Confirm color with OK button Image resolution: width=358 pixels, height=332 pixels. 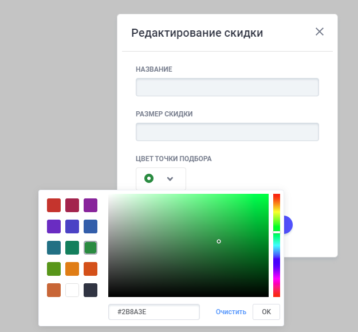point(266,312)
